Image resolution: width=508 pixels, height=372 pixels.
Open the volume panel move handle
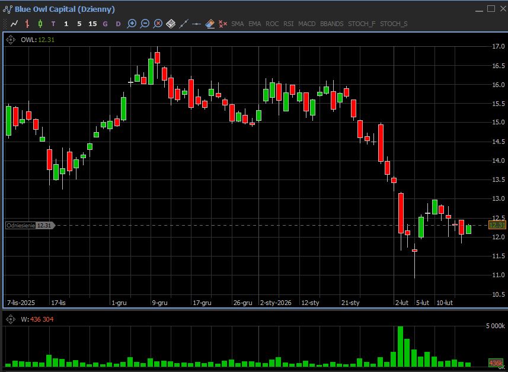click(11, 319)
